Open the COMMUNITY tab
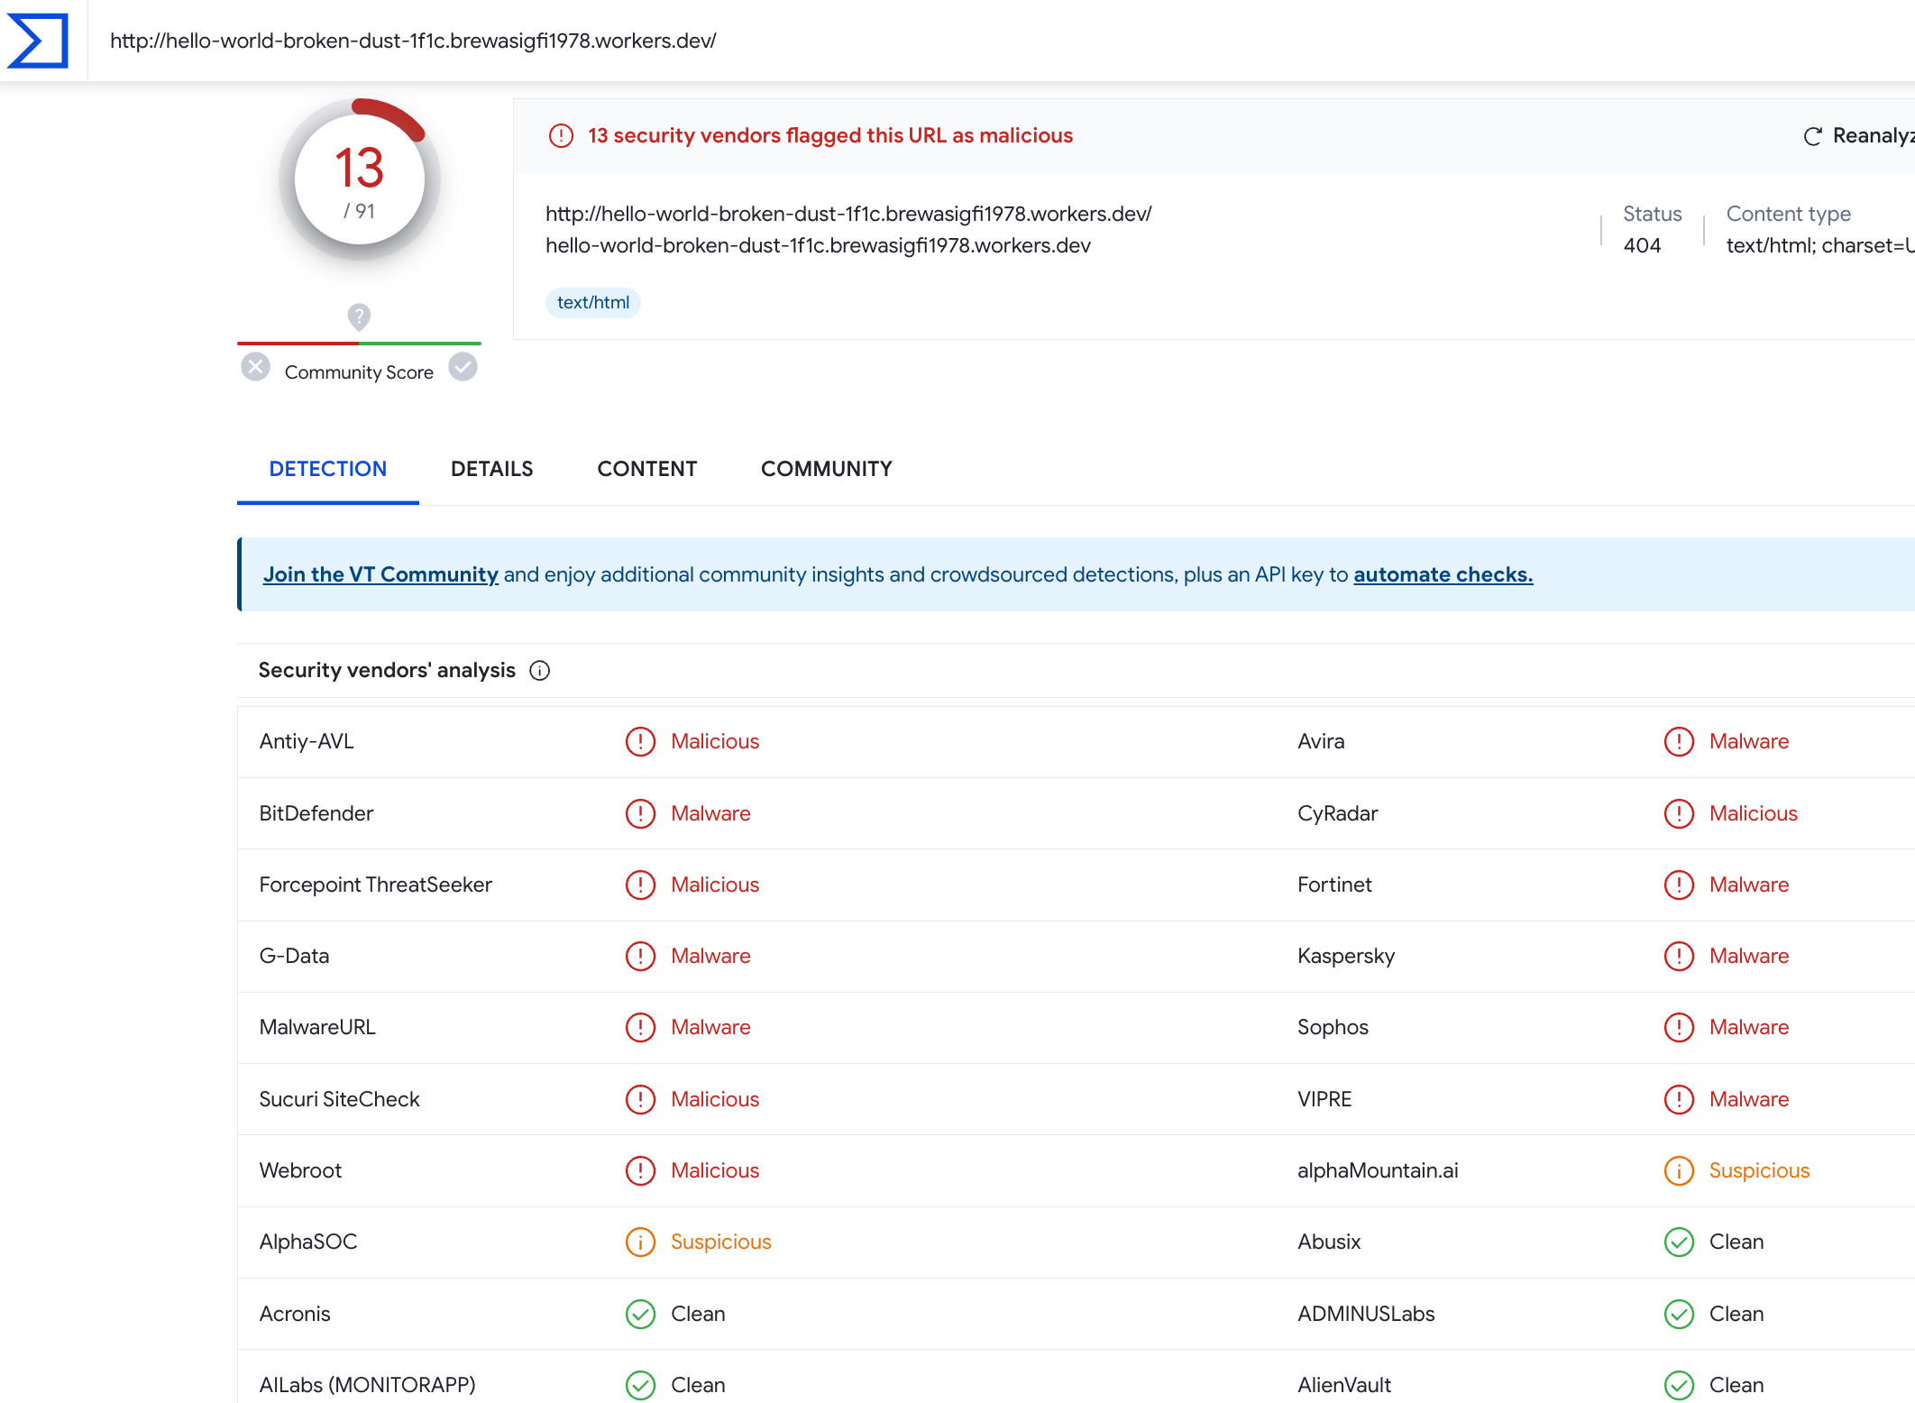Viewport: 1915px width, 1403px height. click(x=827, y=469)
